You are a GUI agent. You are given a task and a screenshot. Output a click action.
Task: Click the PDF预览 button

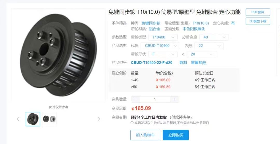click(x=258, y=12)
